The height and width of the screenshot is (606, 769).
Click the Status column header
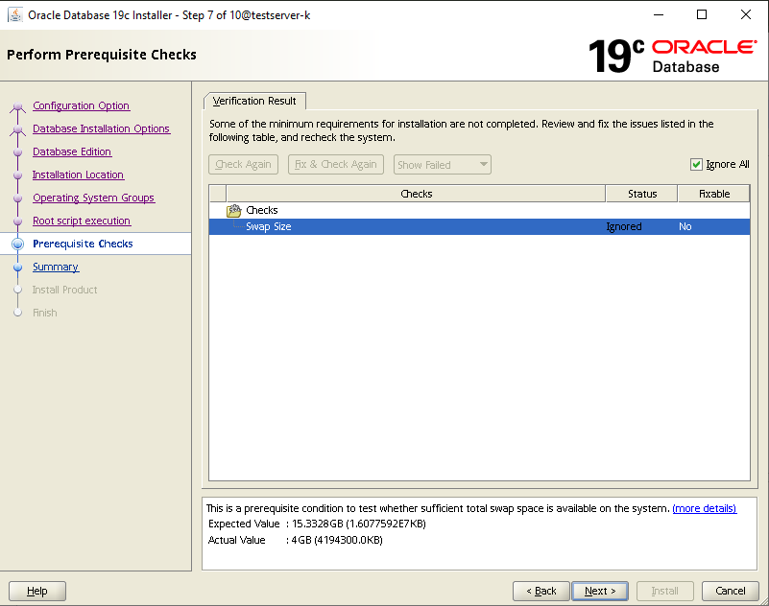point(642,194)
